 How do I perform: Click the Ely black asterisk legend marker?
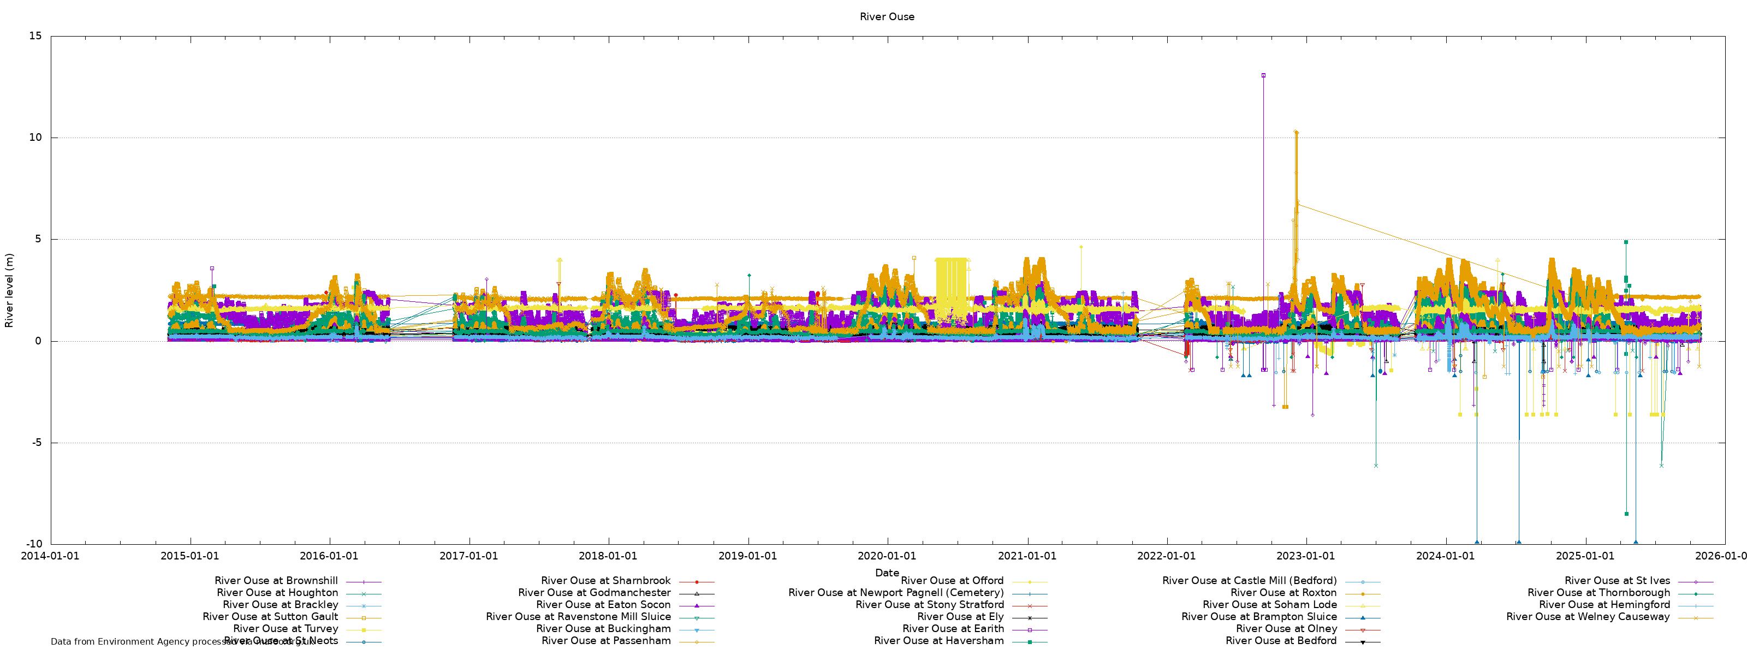pyautogui.click(x=1030, y=618)
